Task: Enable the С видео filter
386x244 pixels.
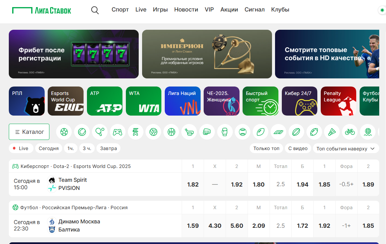Action: click(x=298, y=148)
